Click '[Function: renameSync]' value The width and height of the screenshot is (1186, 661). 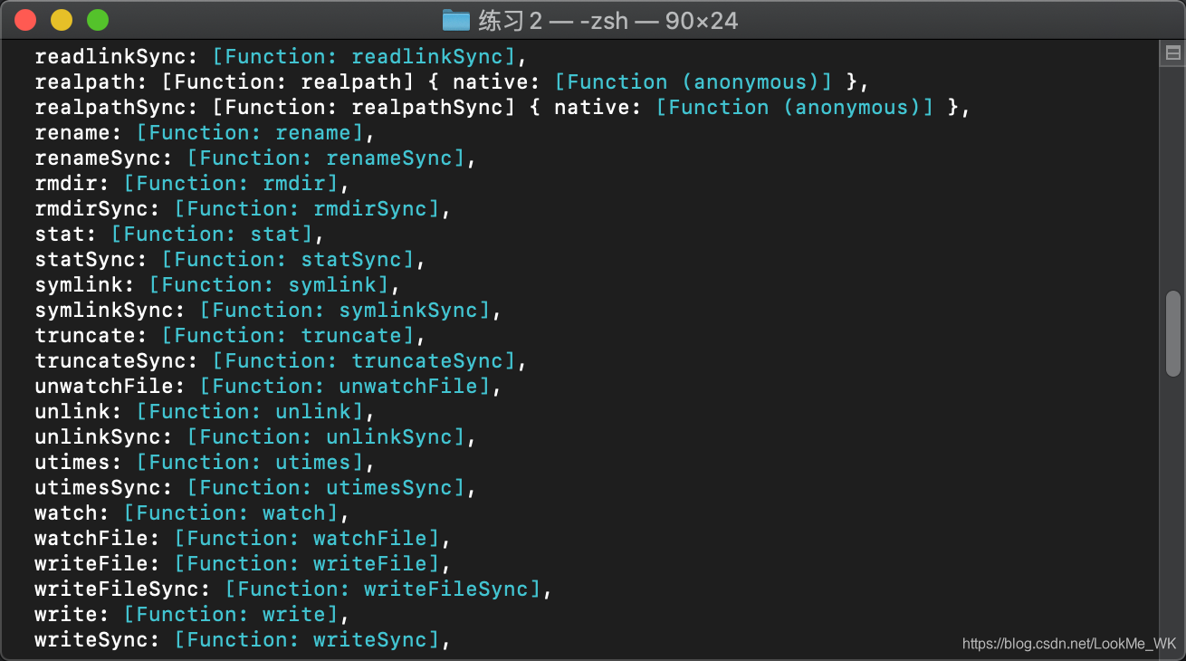(326, 158)
